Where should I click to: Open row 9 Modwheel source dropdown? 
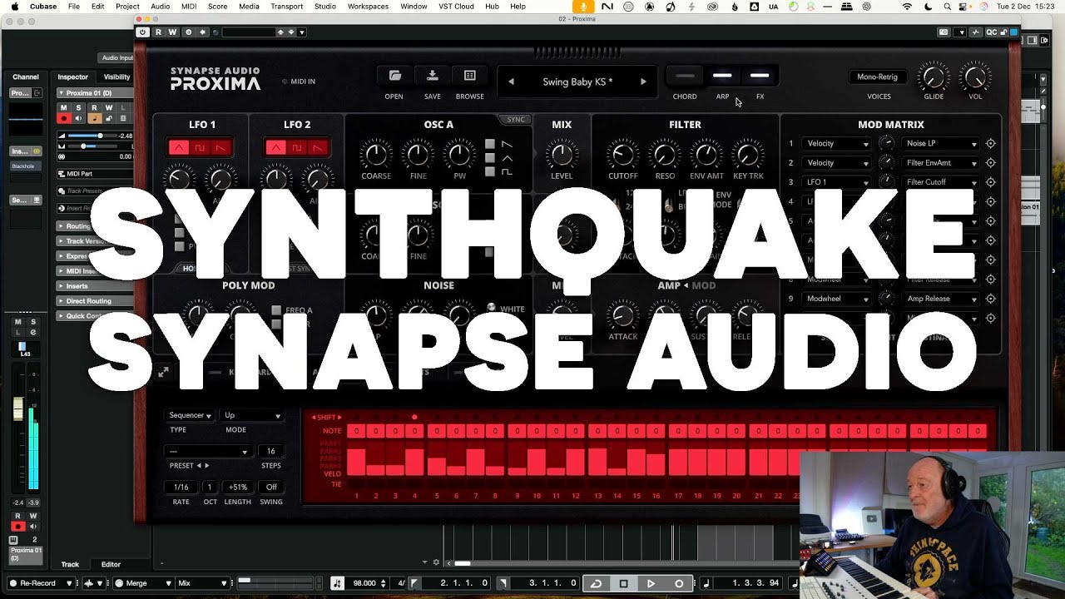pyautogui.click(x=837, y=299)
